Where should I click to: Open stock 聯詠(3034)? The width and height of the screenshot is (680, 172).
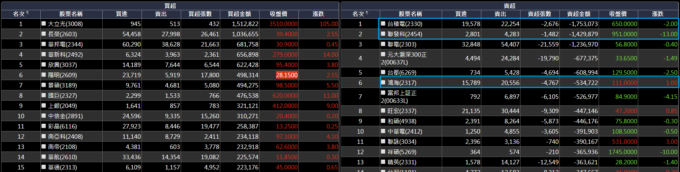pos(402,142)
